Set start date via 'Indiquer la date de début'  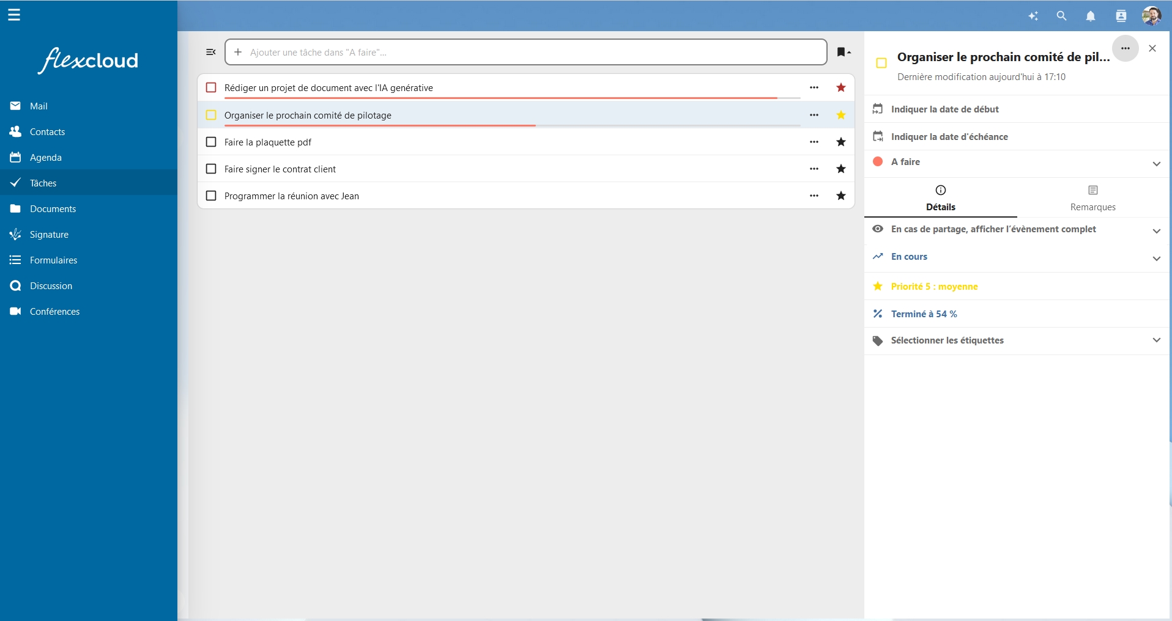pos(1017,109)
